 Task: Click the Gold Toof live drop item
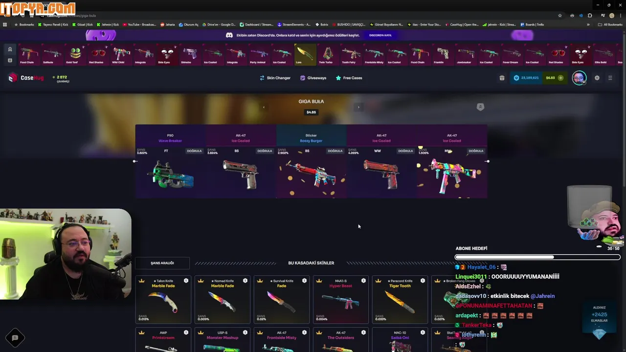pyautogui.click(x=75, y=55)
